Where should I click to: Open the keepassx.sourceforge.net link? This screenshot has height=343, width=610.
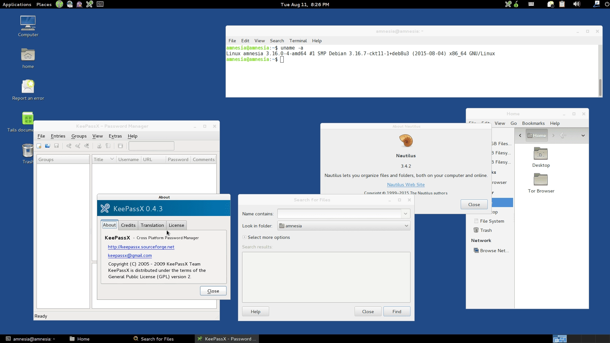tap(141, 247)
